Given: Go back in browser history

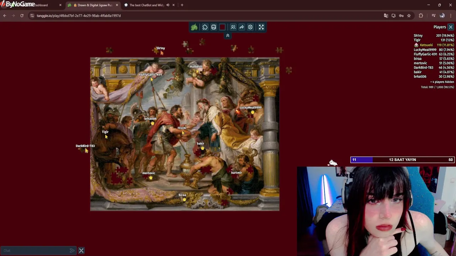Looking at the screenshot, I should (x=5, y=16).
